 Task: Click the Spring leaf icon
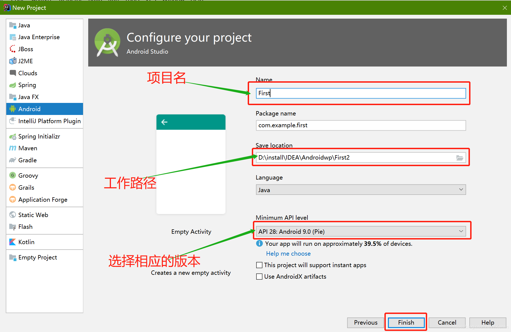pos(13,85)
